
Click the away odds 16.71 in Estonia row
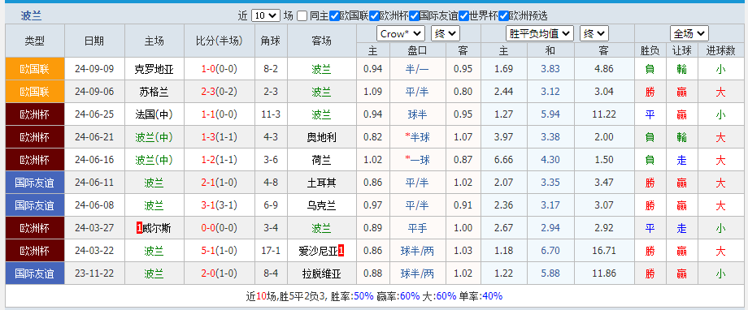tap(604, 251)
